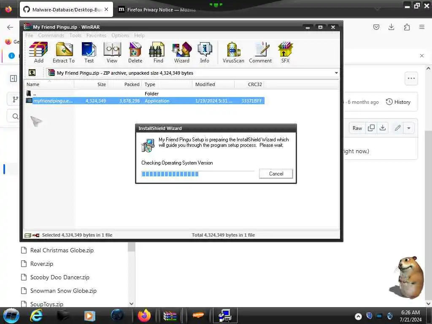Toggle GitHub file tree side panel

pyautogui.click(x=13, y=78)
